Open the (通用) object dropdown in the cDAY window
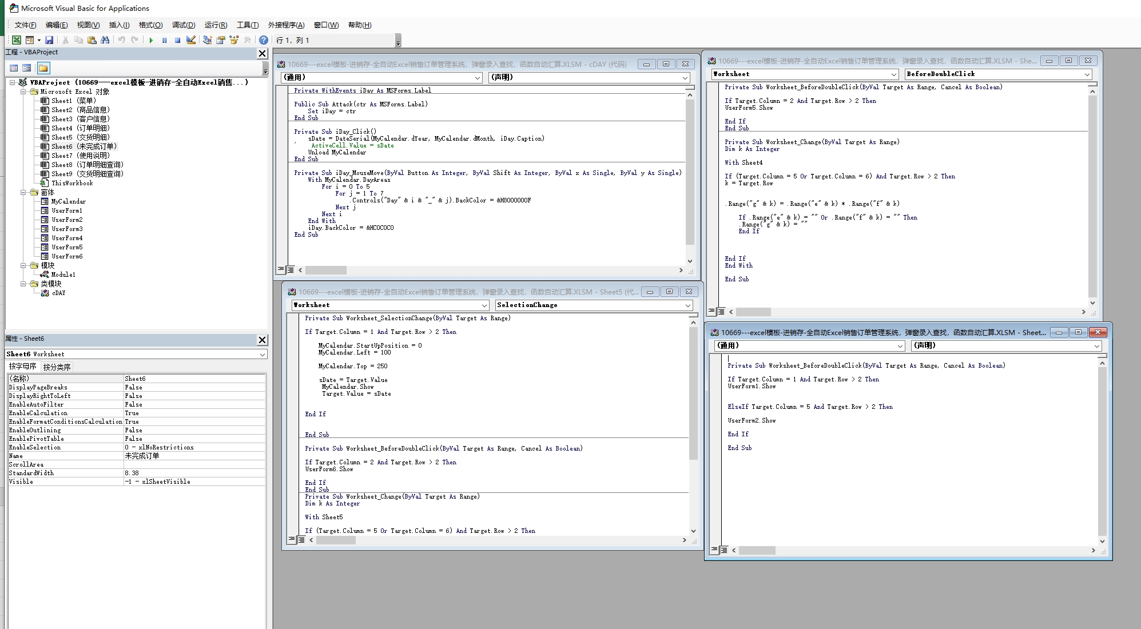The width and height of the screenshot is (1141, 629). (478, 78)
